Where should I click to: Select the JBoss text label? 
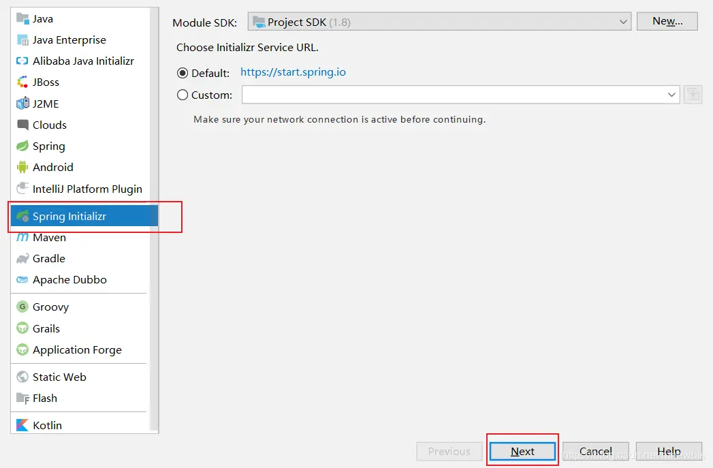46,82
